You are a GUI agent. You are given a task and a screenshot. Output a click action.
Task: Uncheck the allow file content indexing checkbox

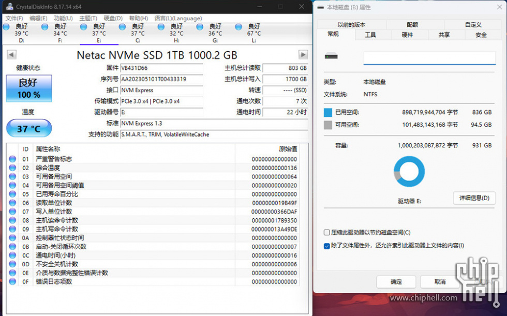click(327, 246)
